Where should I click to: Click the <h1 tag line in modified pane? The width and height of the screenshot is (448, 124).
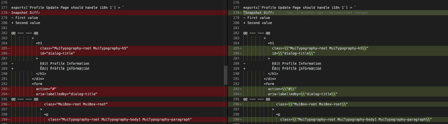point(271,43)
